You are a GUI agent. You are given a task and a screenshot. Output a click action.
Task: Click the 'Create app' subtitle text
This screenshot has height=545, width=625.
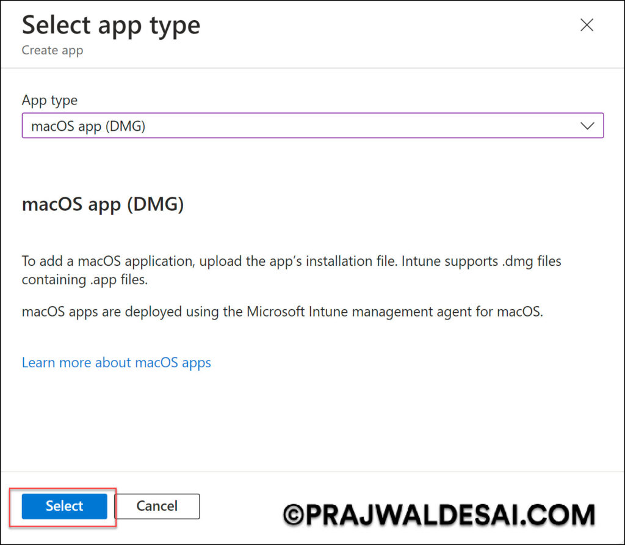(52, 50)
